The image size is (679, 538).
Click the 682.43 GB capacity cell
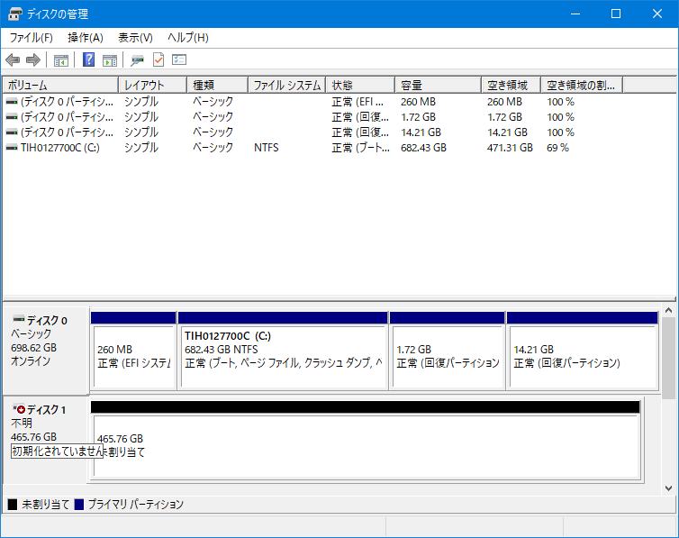pos(423,148)
